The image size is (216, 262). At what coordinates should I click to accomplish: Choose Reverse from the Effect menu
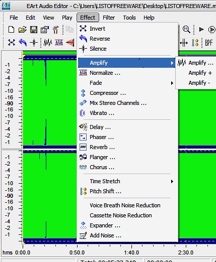[127, 39]
